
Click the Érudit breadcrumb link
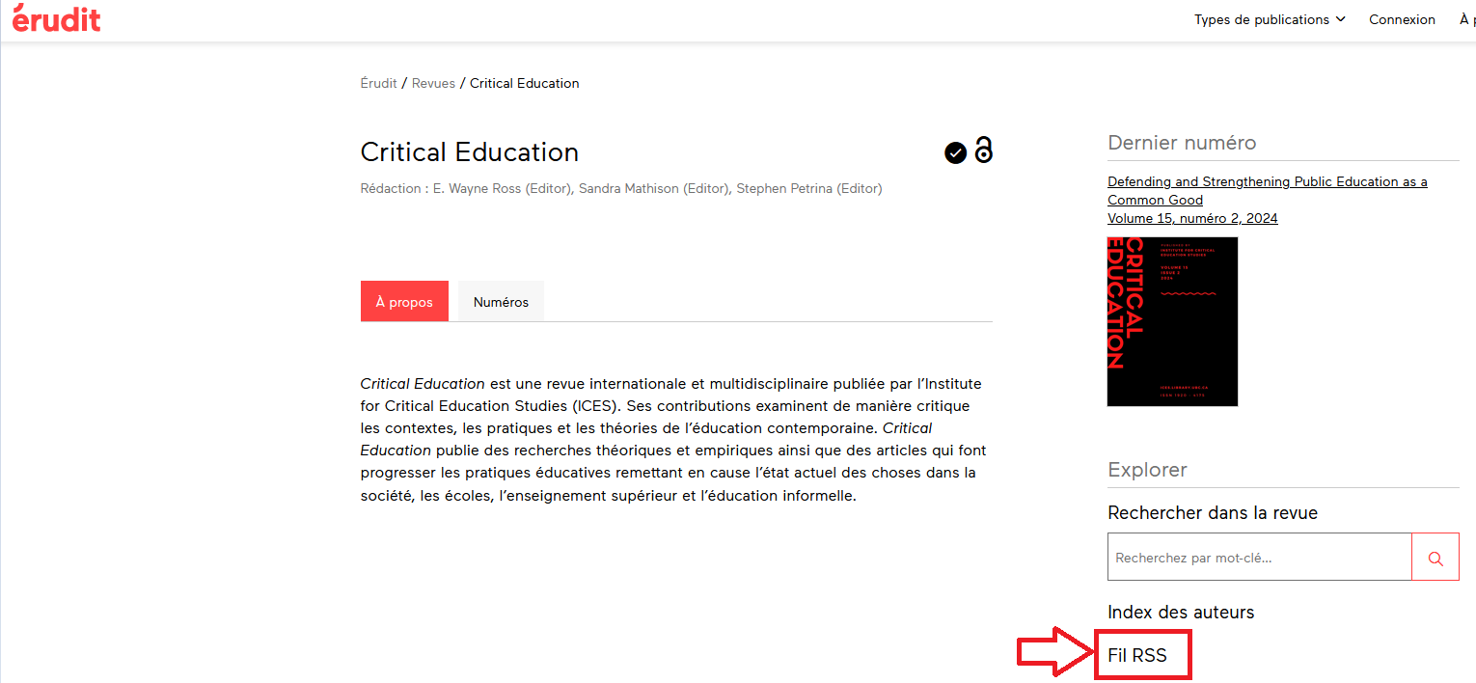point(378,83)
